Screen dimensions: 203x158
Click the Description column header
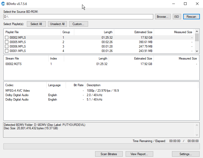click(142, 85)
